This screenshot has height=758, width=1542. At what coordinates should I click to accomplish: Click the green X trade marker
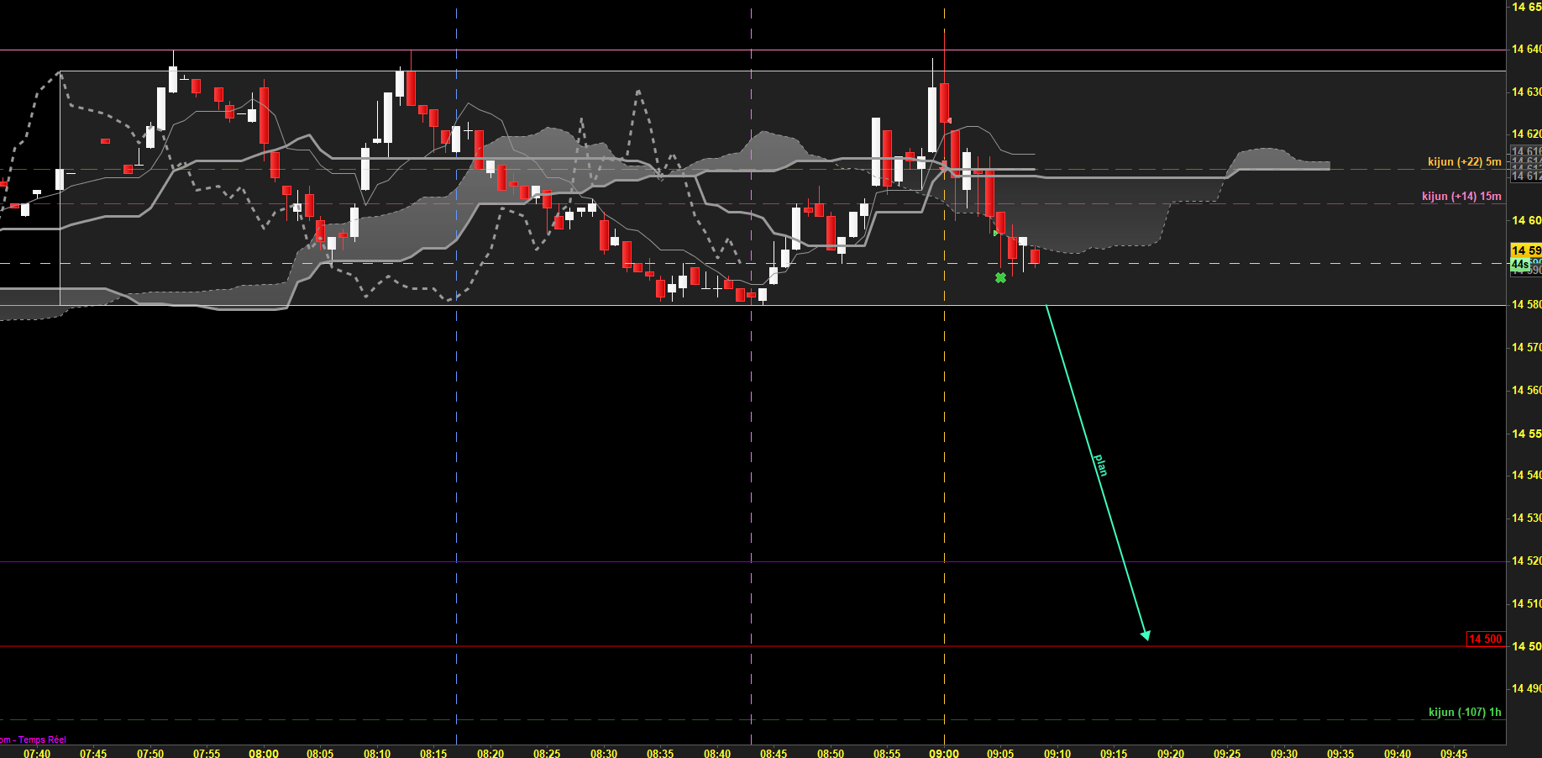(x=1000, y=277)
